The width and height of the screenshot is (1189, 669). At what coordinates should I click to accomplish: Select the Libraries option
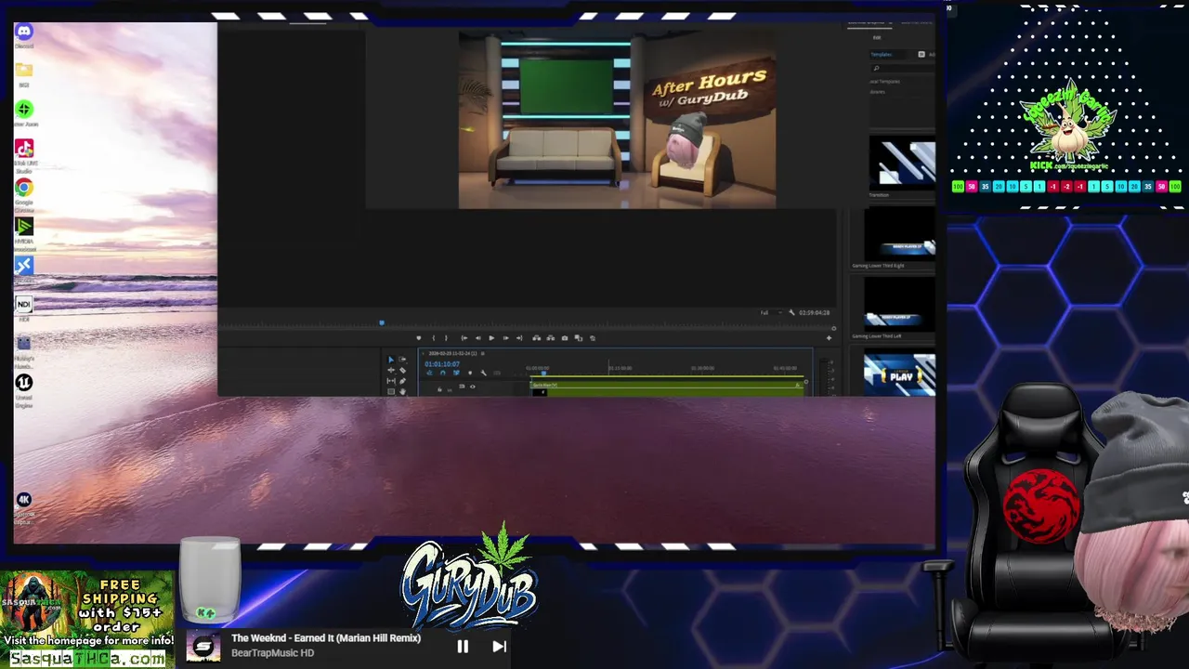pos(878,92)
